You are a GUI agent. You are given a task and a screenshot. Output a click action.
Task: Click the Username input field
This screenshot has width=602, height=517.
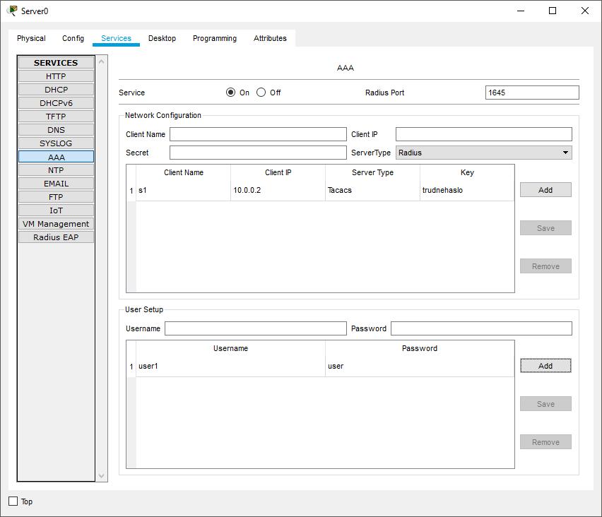pyautogui.click(x=256, y=328)
